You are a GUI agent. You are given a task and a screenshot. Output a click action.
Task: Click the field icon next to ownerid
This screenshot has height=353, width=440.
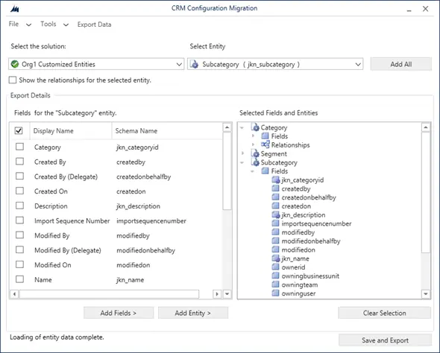pyautogui.click(x=276, y=267)
